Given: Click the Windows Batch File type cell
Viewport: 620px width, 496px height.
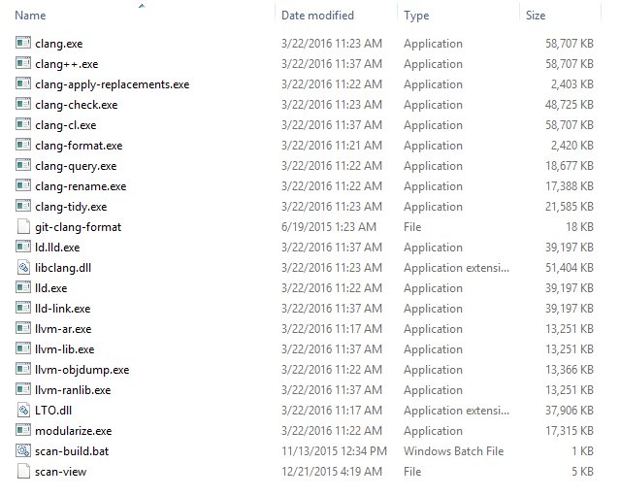Looking at the screenshot, I should [x=454, y=451].
